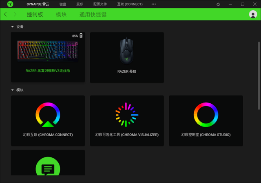Open the Chroma Studio color ring icon

pos(206,115)
